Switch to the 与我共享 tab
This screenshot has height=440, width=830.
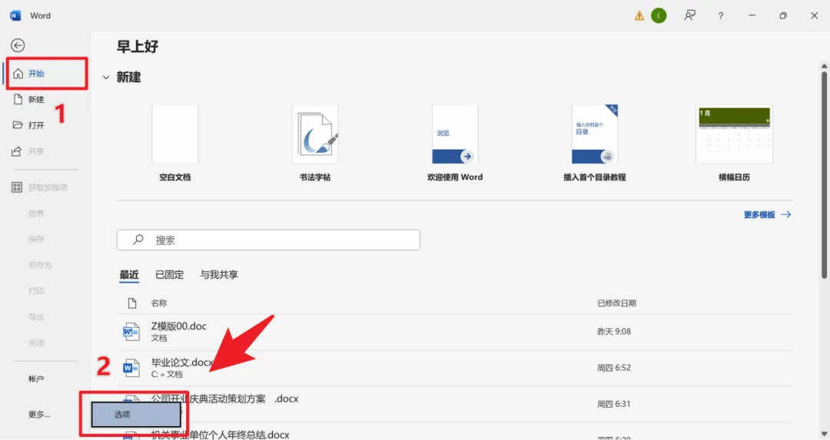219,274
